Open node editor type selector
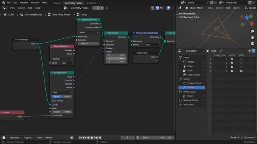Viewport: 257px width, 144px height. [4, 8]
